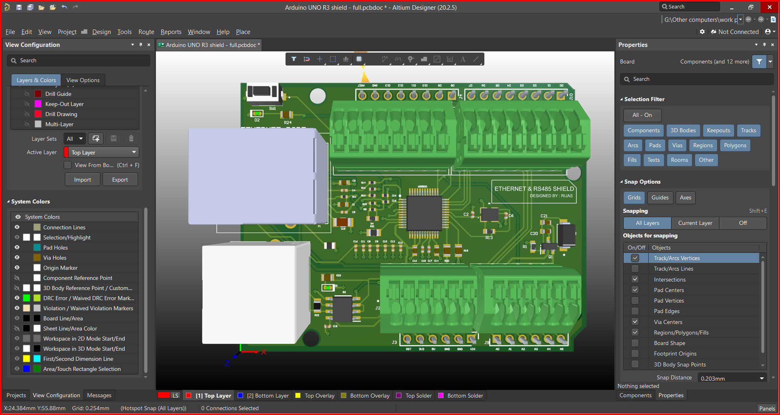Open View Configuration panel options arrow
780x415 pixels.
click(132, 45)
